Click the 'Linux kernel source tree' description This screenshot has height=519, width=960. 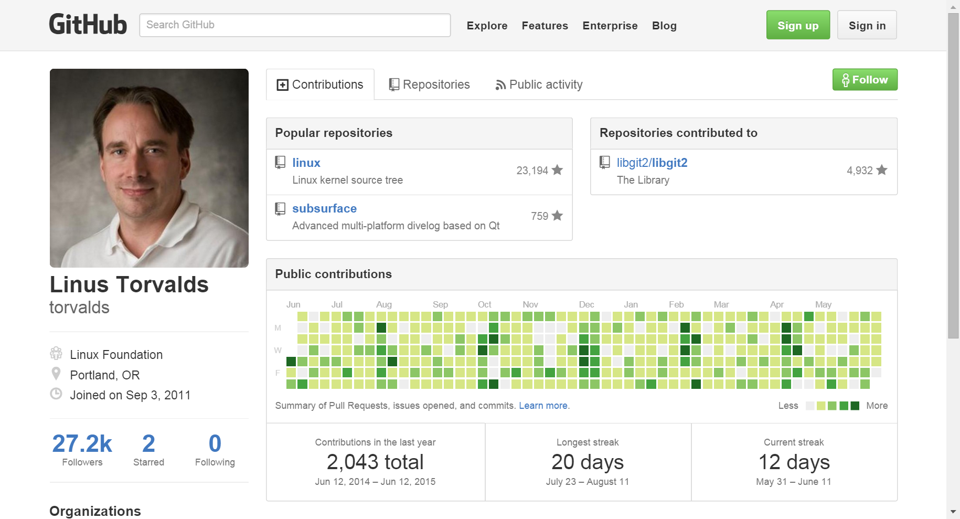pos(347,180)
